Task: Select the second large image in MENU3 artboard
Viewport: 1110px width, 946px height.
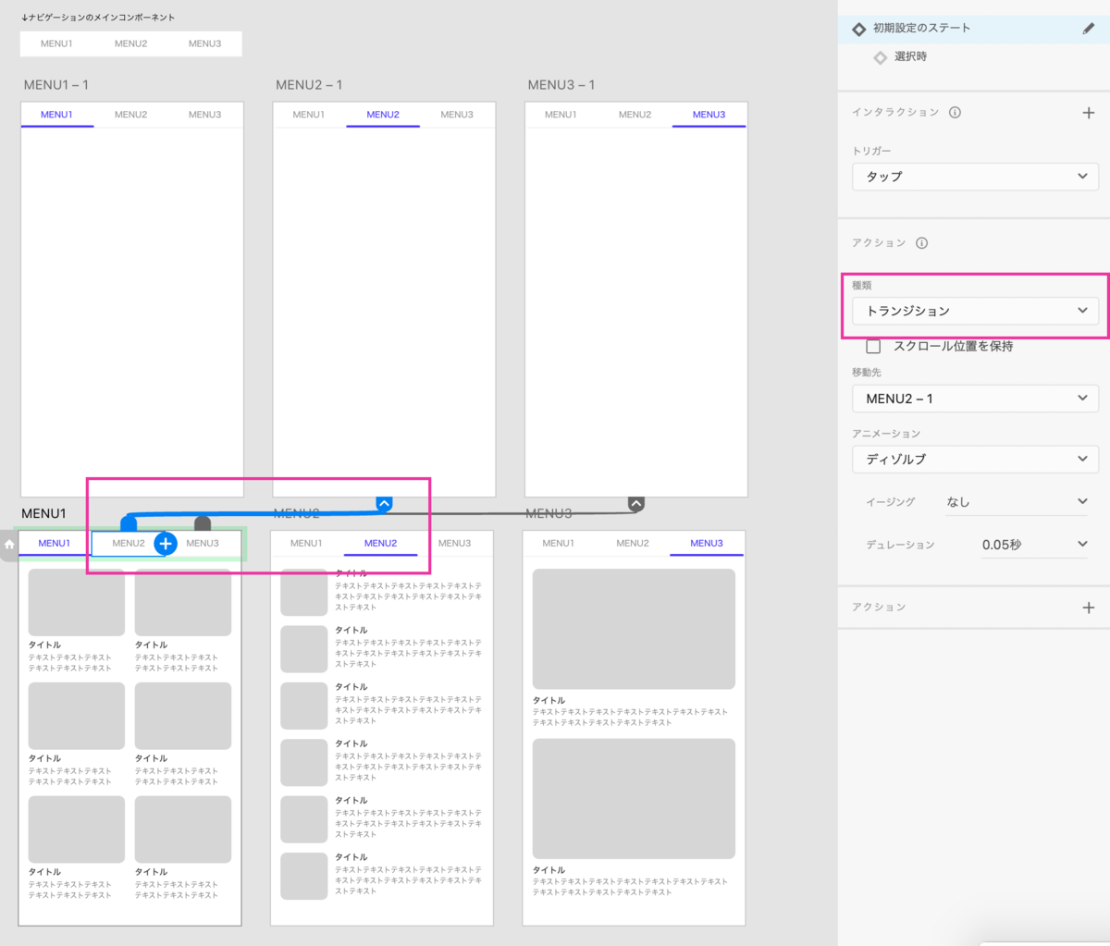Action: pos(634,799)
